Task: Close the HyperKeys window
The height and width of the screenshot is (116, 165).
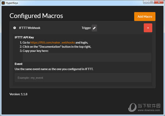Action: (159, 2)
